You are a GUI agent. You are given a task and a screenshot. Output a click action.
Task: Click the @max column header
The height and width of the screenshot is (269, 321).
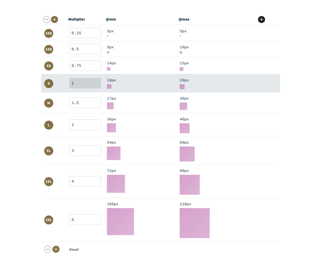click(184, 20)
